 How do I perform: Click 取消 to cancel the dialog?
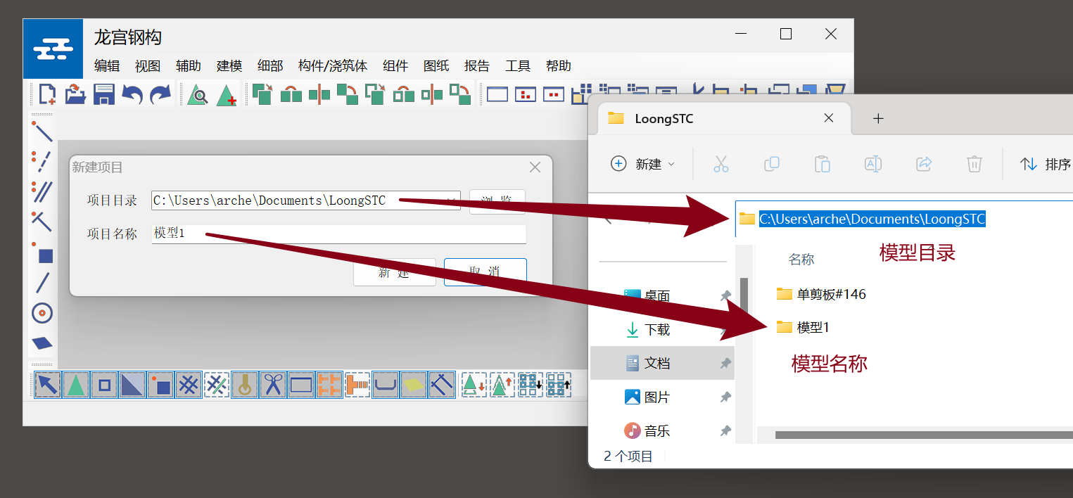(x=485, y=272)
